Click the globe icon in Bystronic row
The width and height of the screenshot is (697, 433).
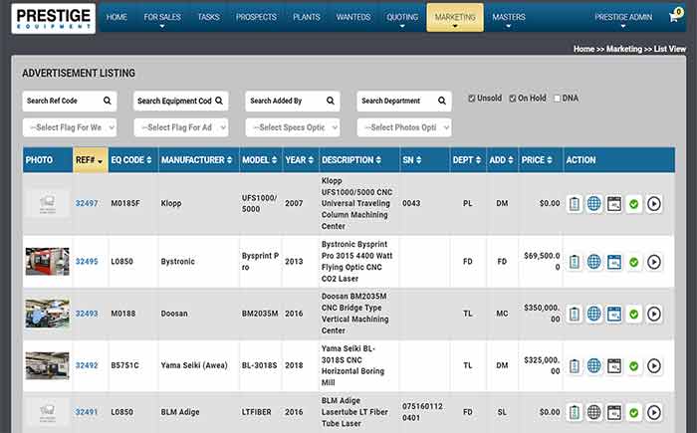(x=593, y=262)
